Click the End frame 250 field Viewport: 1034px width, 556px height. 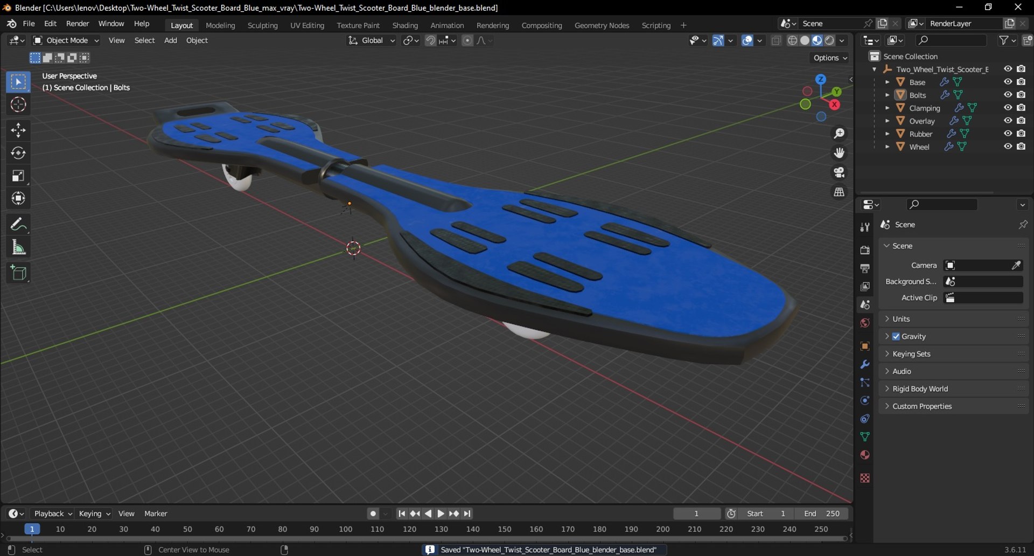pos(821,513)
